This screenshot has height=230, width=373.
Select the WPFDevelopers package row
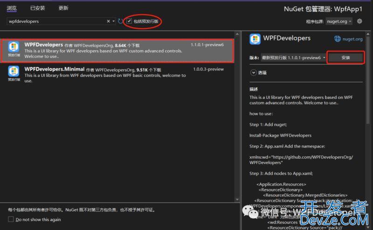pos(117,51)
